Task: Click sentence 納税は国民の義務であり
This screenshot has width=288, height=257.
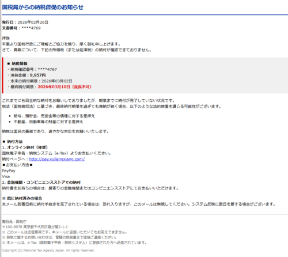Action: [55, 131]
